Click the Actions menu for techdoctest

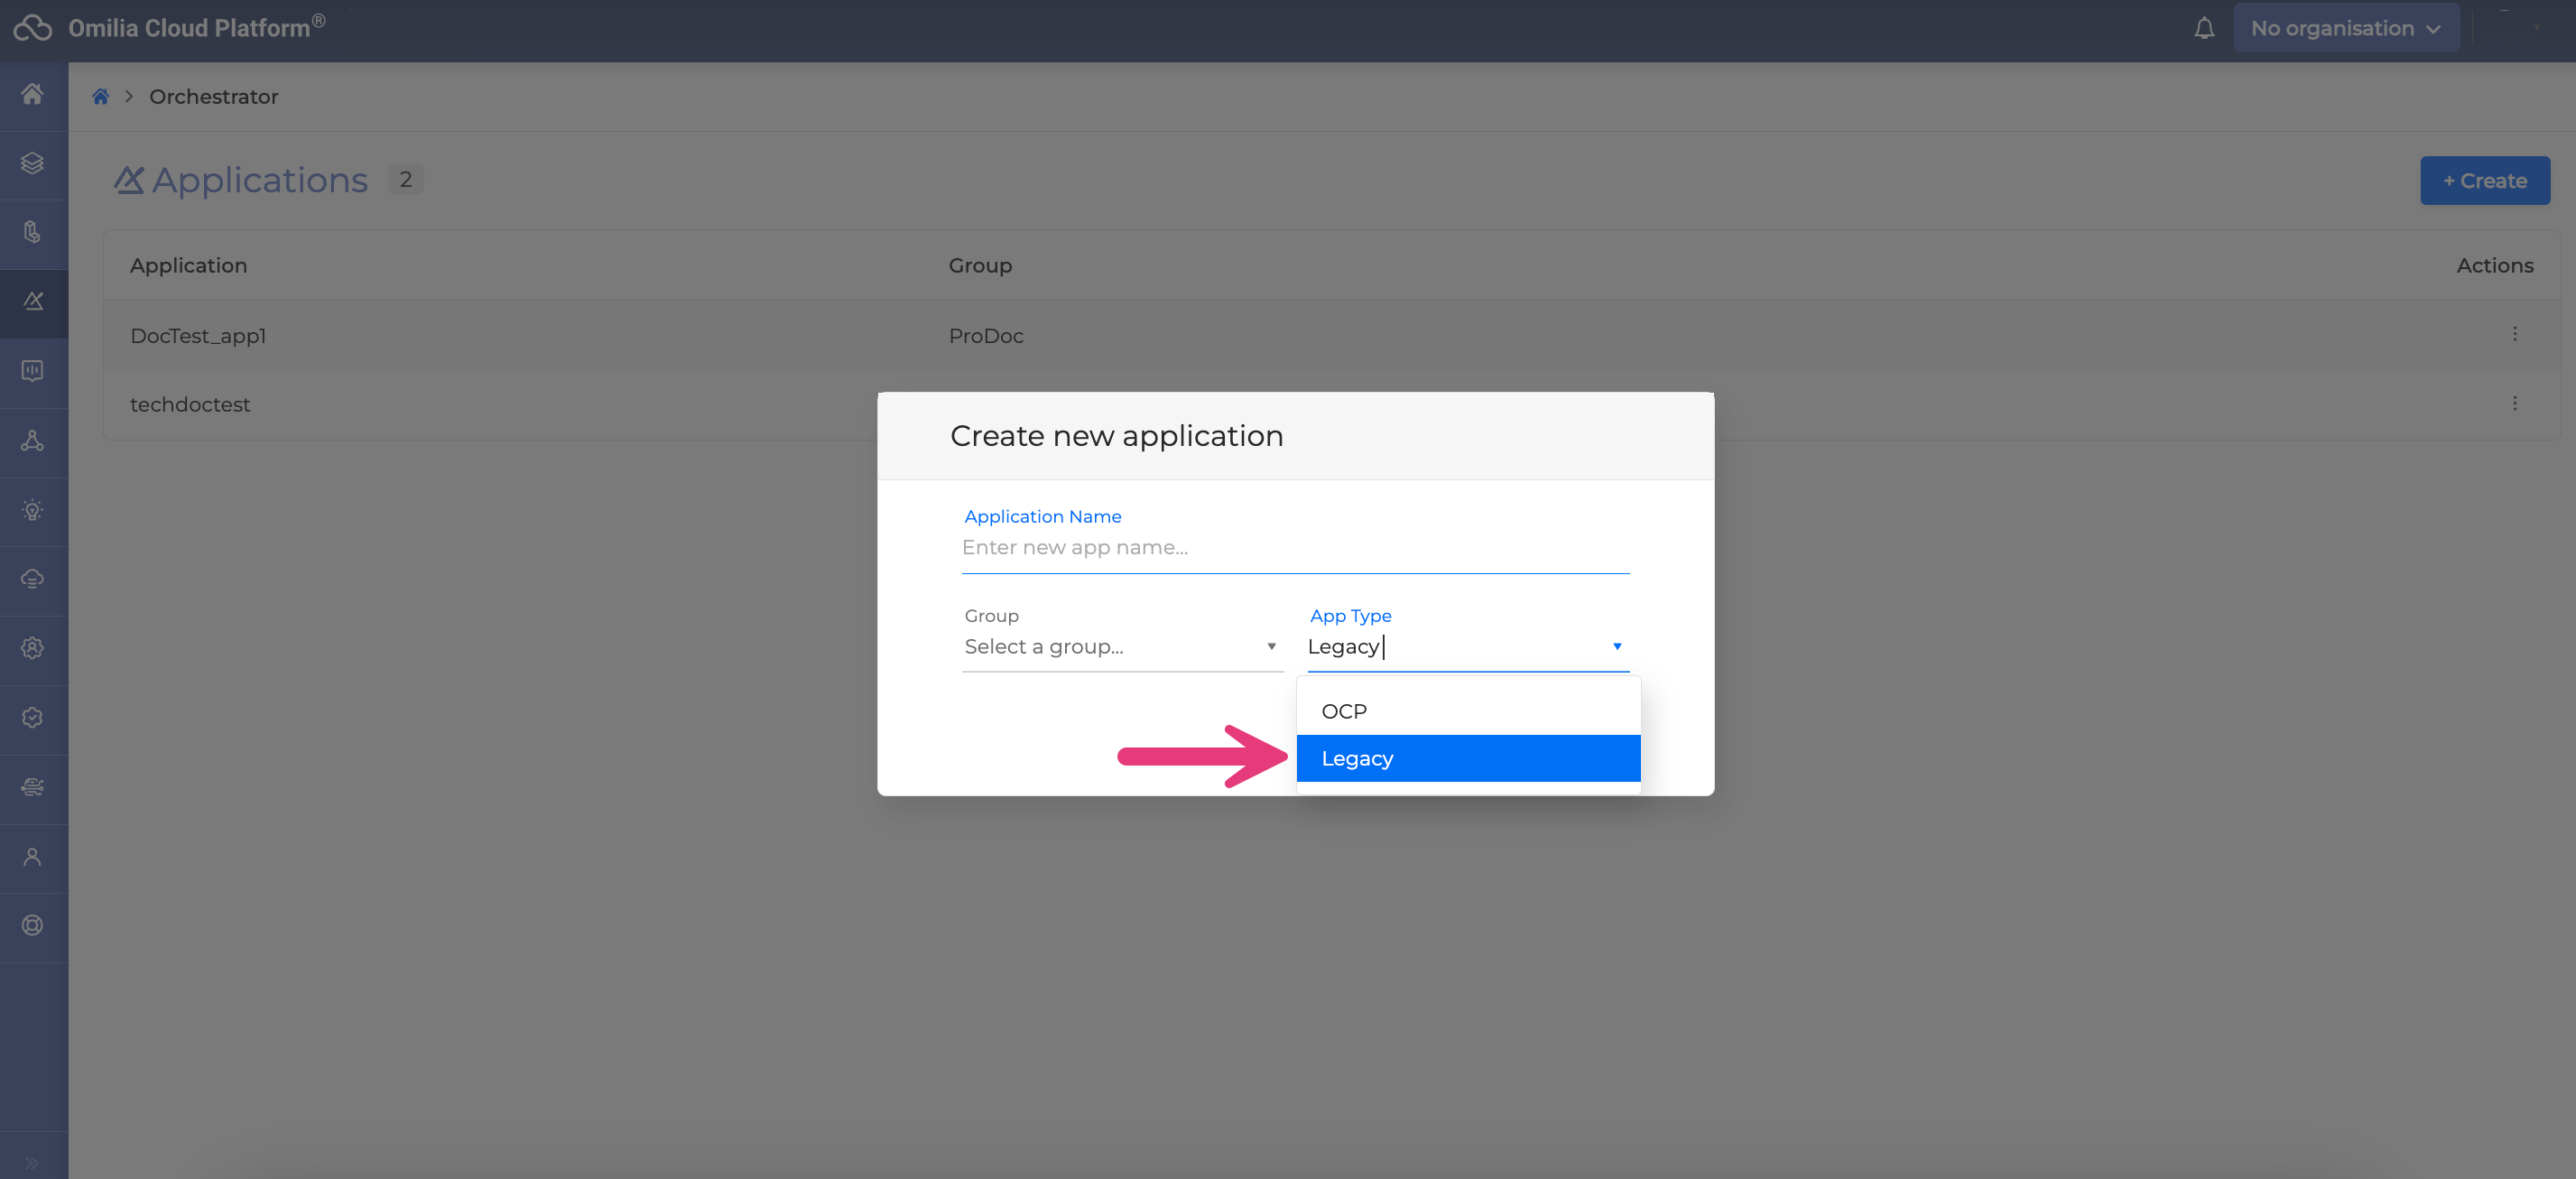pos(2516,404)
